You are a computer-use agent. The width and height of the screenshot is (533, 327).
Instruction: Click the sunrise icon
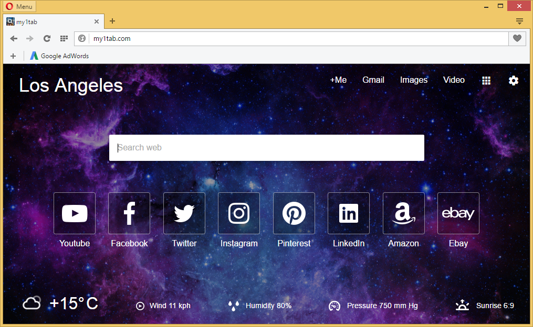[x=462, y=306]
